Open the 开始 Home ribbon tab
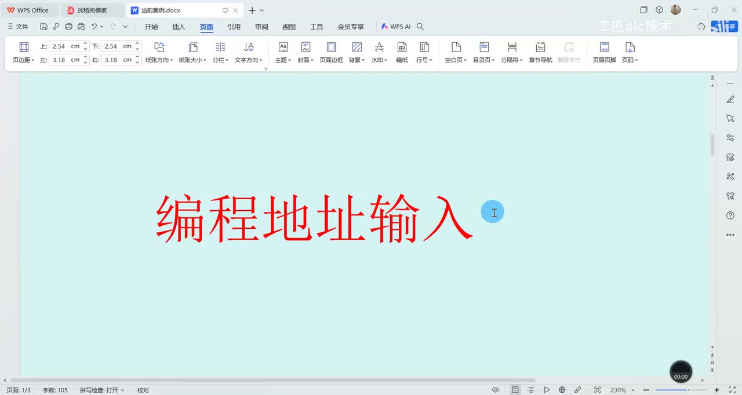 (x=151, y=27)
